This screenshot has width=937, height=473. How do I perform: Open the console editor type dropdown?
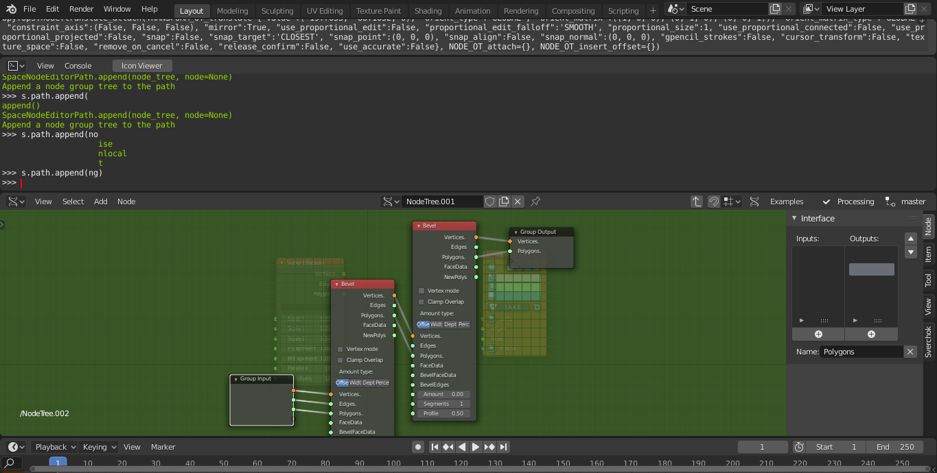[16, 66]
